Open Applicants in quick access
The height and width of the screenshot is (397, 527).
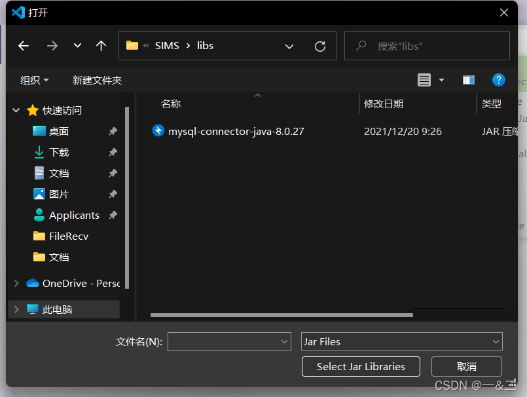click(x=74, y=216)
